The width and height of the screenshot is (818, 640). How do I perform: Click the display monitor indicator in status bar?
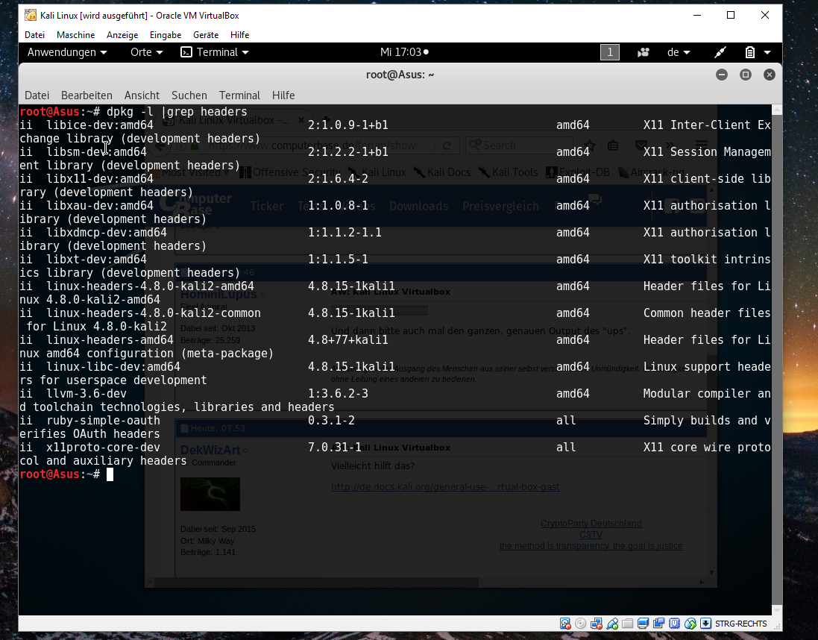pos(644,624)
